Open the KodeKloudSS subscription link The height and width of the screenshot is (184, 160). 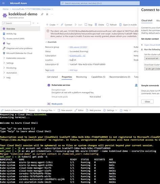coord(77,56)
